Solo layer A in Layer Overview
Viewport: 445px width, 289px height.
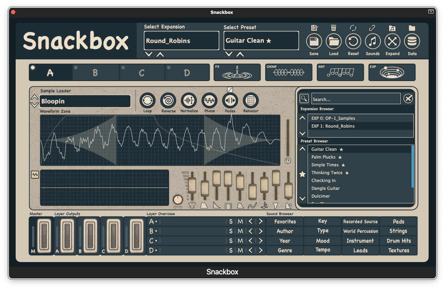[231, 221]
